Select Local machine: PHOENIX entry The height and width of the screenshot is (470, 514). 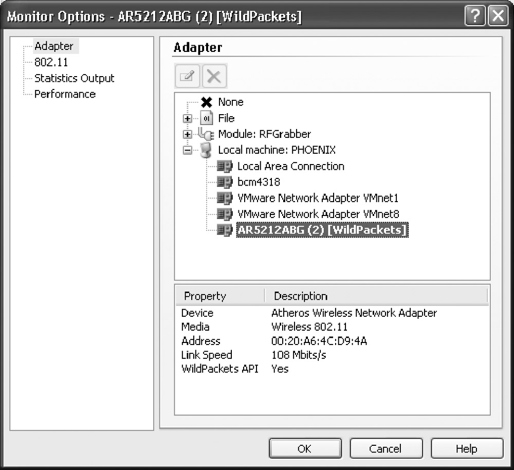point(277,150)
